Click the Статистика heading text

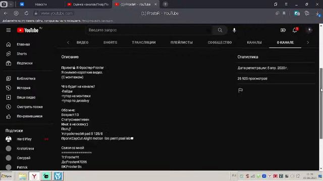[x=248, y=57]
